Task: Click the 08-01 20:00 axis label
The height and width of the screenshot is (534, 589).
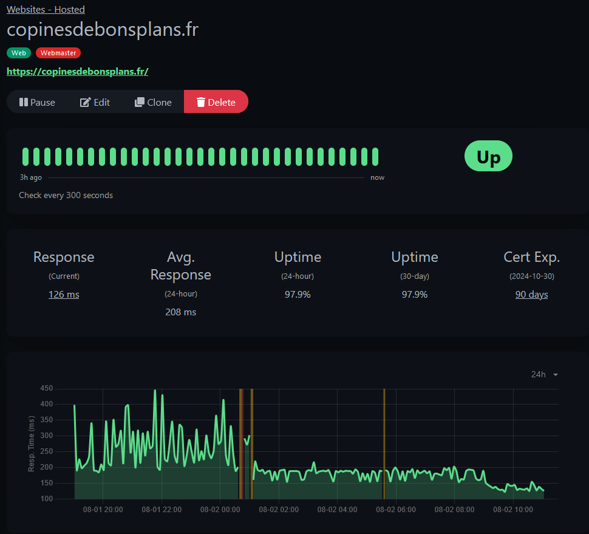Action: 103,510
